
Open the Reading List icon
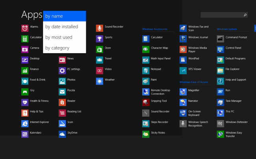pyautogui.click(x=62, y=113)
